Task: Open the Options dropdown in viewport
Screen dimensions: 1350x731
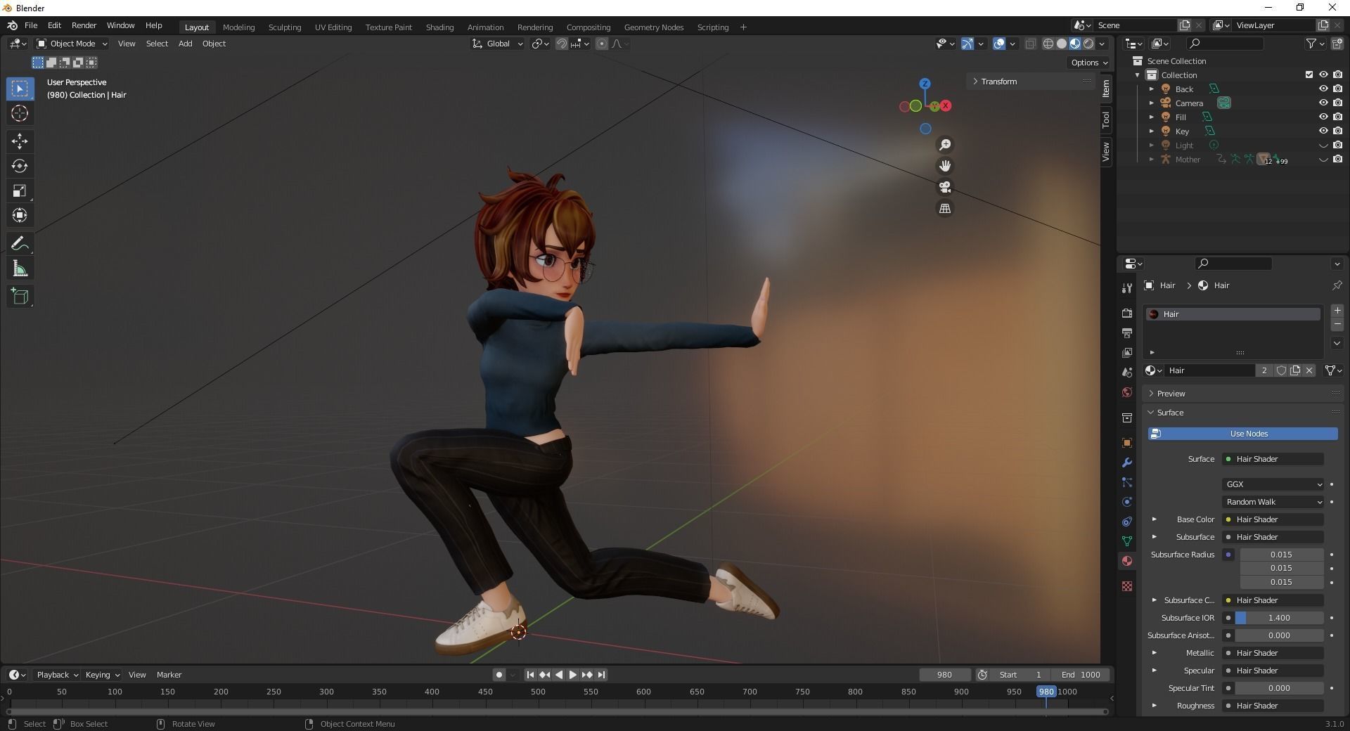Action: click(x=1088, y=63)
